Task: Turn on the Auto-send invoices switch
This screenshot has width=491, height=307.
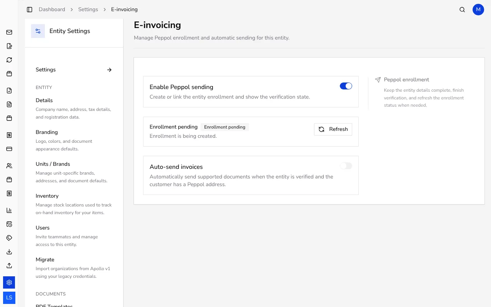Action: (x=346, y=166)
